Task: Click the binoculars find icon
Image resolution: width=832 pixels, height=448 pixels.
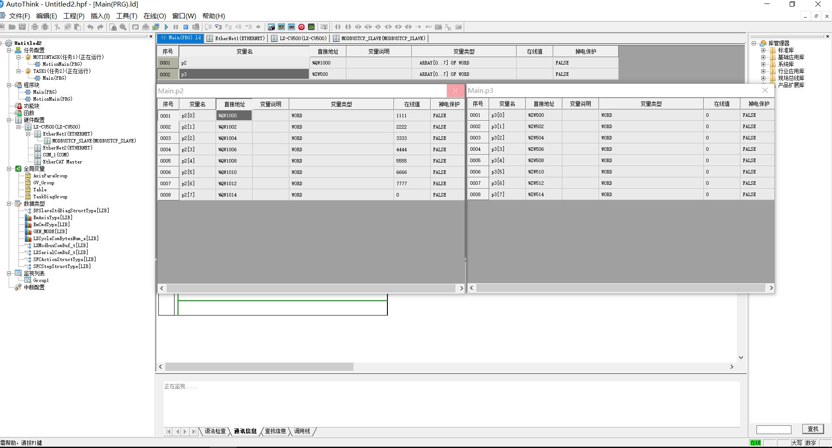Action: coord(113,27)
